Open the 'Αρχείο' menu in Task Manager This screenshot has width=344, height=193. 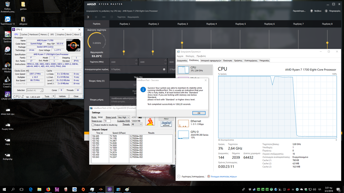coord(180,56)
